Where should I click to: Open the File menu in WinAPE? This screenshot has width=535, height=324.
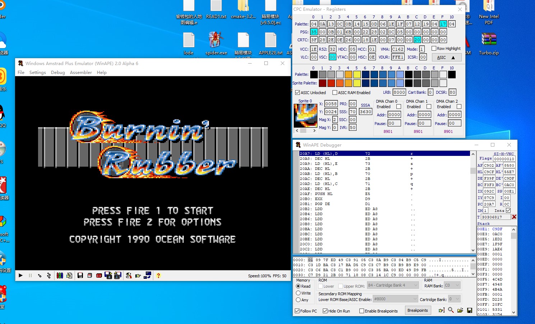pyautogui.click(x=21, y=72)
